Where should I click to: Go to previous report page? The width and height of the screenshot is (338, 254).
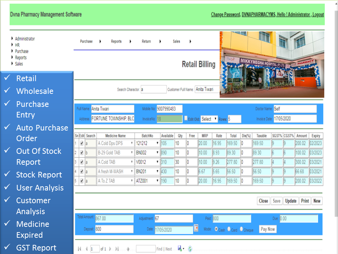(87, 249)
